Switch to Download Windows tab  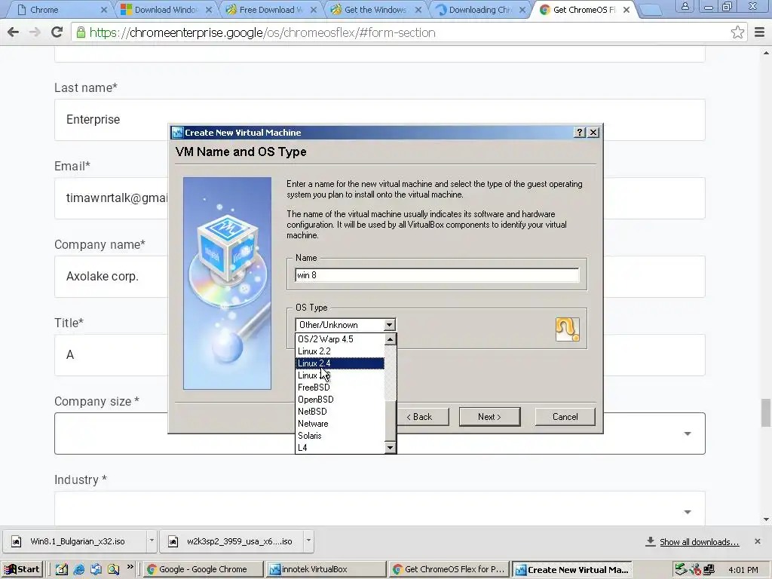point(167,9)
